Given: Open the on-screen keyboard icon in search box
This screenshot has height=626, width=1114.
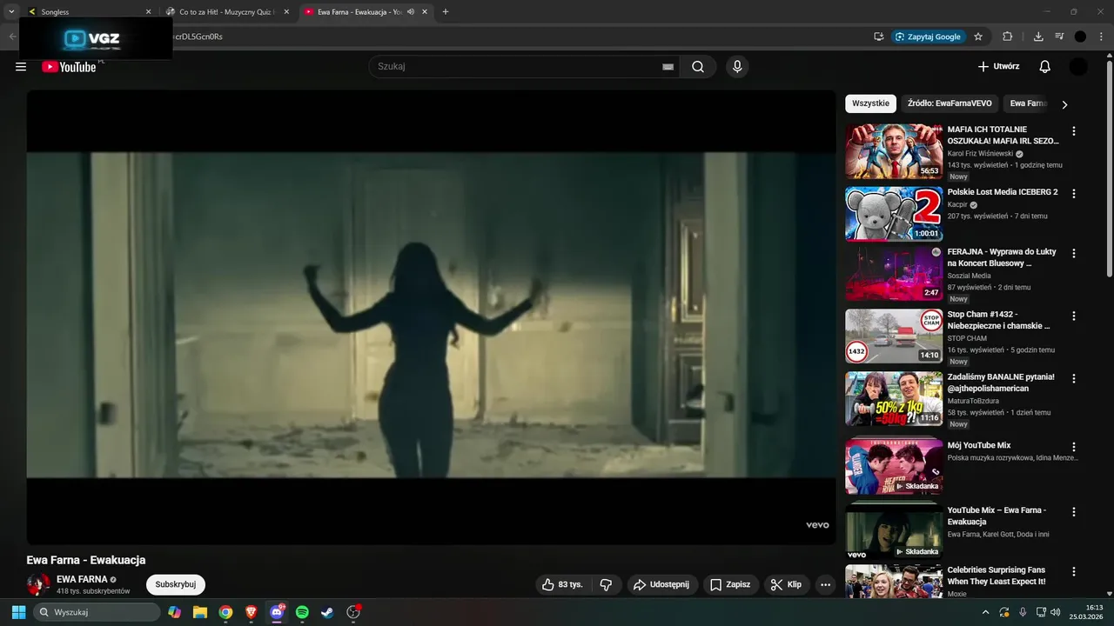Looking at the screenshot, I should tap(668, 67).
